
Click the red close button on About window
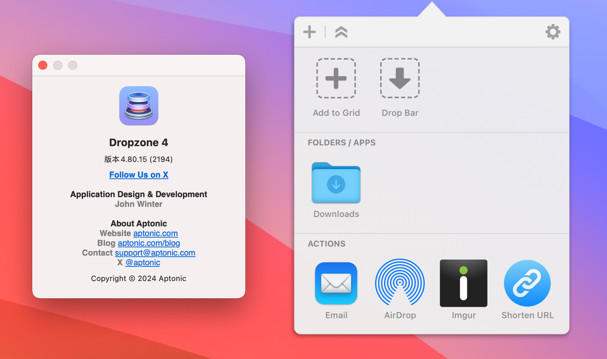[x=43, y=65]
